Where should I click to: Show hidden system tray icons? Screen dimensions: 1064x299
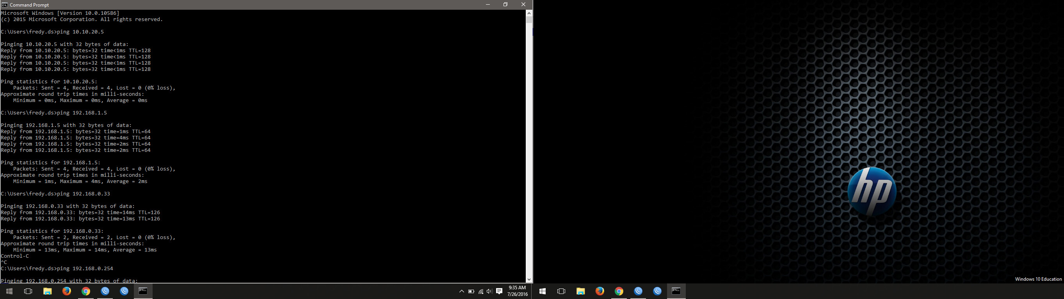461,291
